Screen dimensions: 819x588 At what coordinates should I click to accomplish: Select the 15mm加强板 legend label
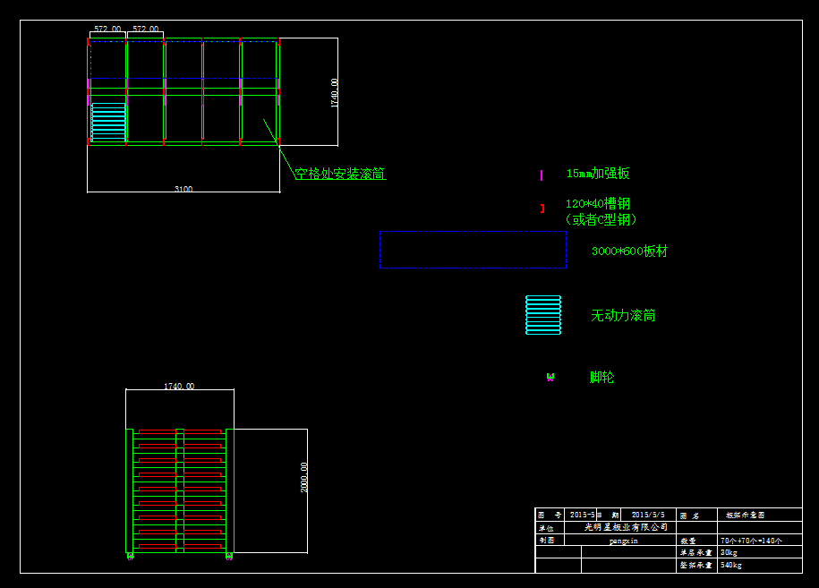click(598, 174)
